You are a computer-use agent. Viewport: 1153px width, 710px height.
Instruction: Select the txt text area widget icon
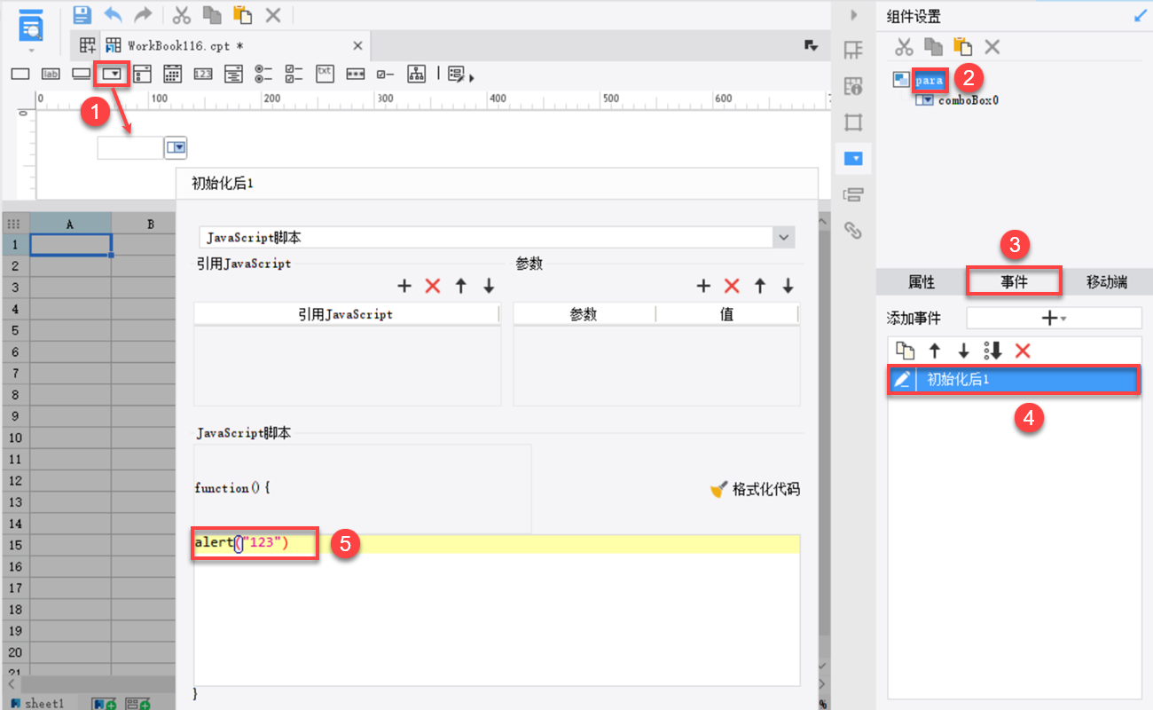325,73
